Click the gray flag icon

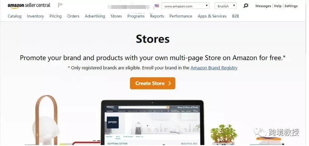[x=60, y=5]
